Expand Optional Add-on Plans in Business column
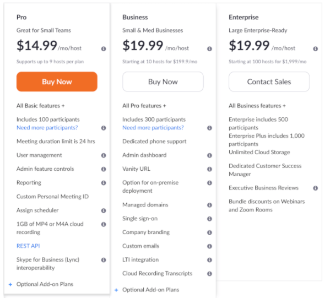This screenshot has width=330, height=298. tap(147, 290)
